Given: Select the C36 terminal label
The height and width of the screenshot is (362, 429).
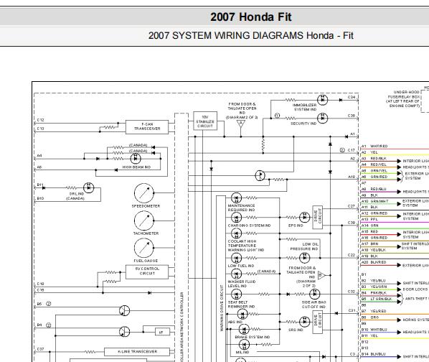Looking at the screenshot, I should pos(352,116).
